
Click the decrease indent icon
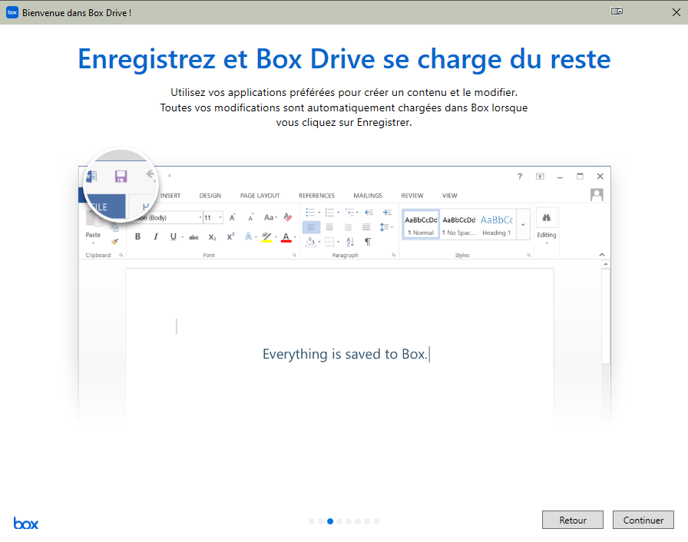tap(369, 212)
